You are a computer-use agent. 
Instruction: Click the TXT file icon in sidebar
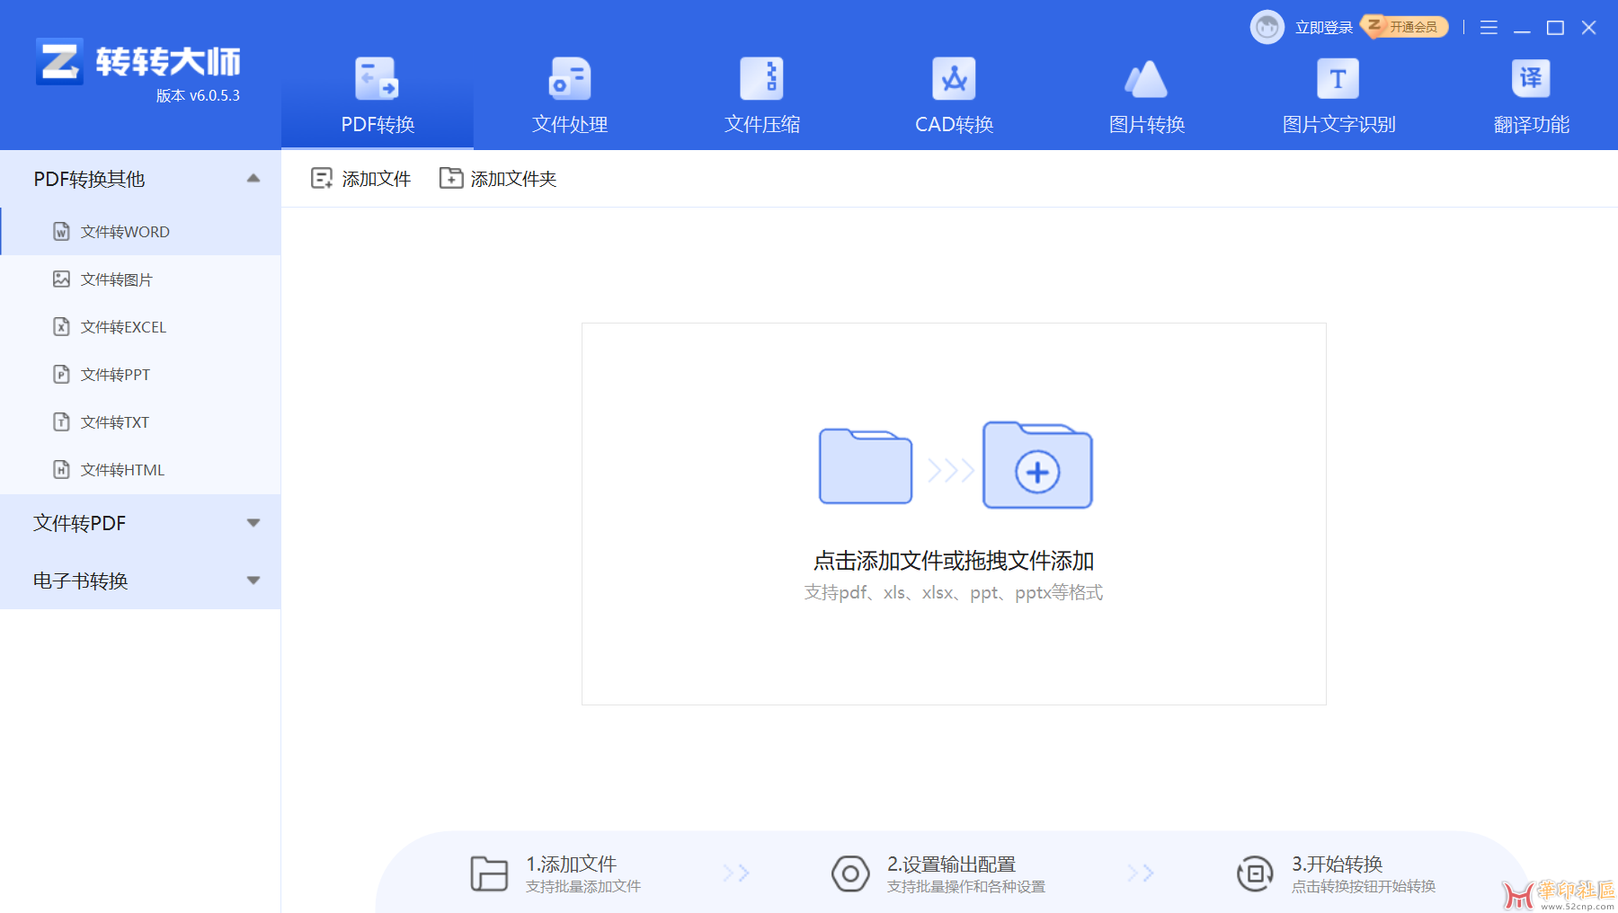(61, 422)
